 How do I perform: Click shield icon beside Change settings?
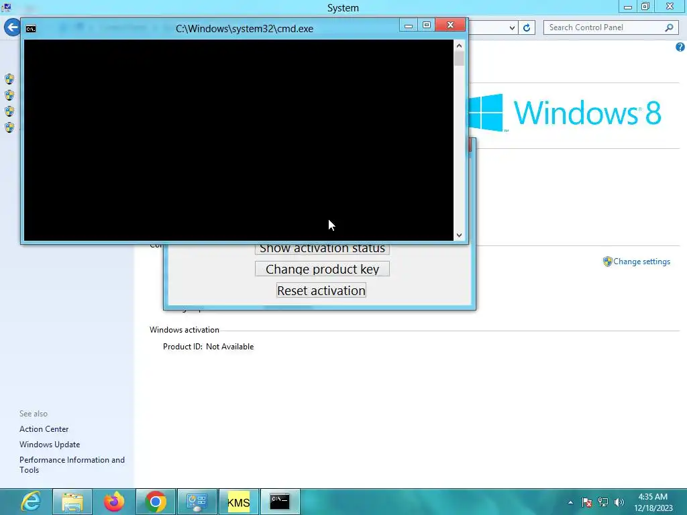pyautogui.click(x=607, y=262)
